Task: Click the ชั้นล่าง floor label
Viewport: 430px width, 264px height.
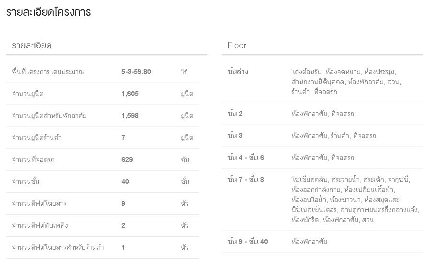Action: point(238,72)
